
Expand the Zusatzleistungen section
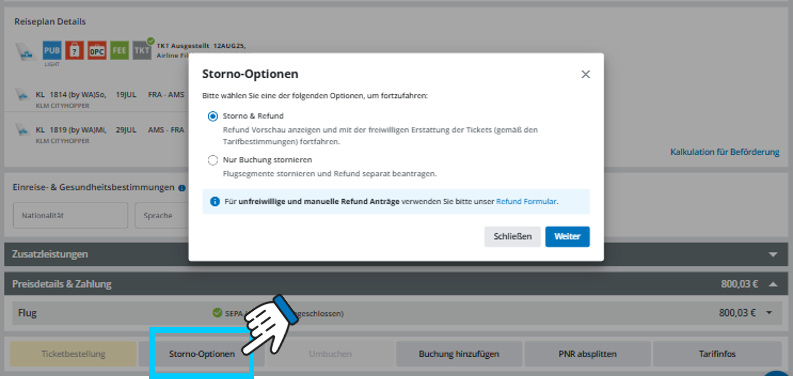[773, 254]
